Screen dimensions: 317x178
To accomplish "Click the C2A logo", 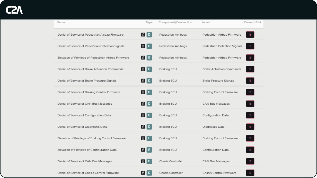I will (x=14, y=10).
